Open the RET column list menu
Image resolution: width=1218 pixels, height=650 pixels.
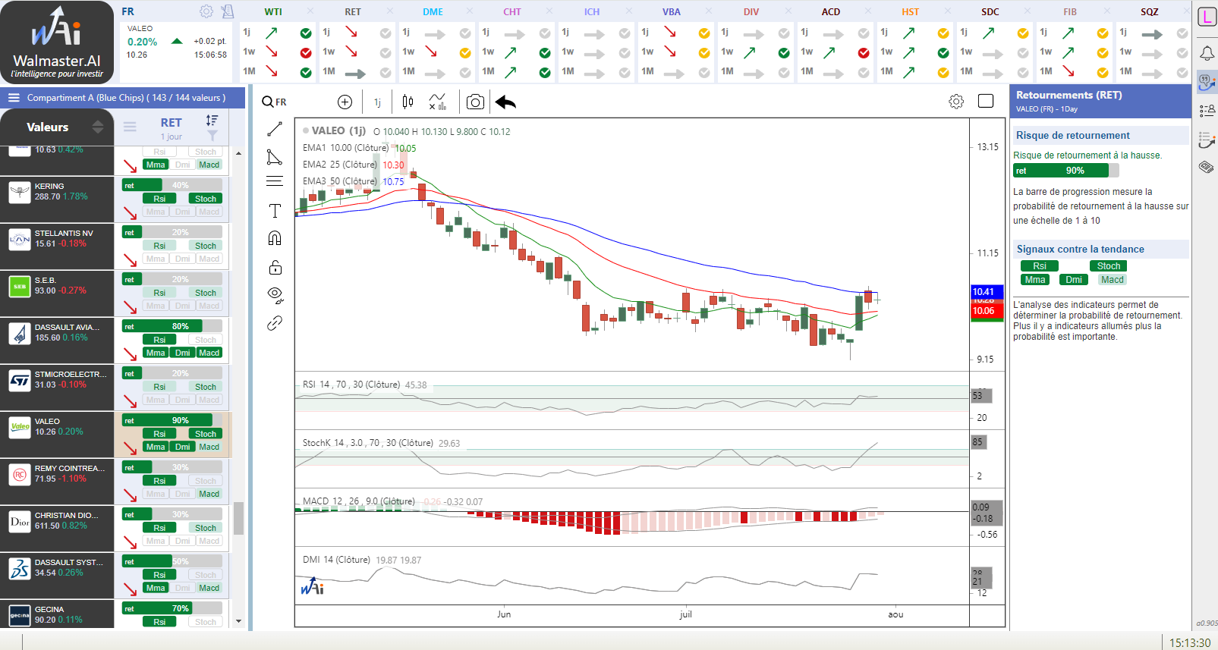[x=130, y=127]
